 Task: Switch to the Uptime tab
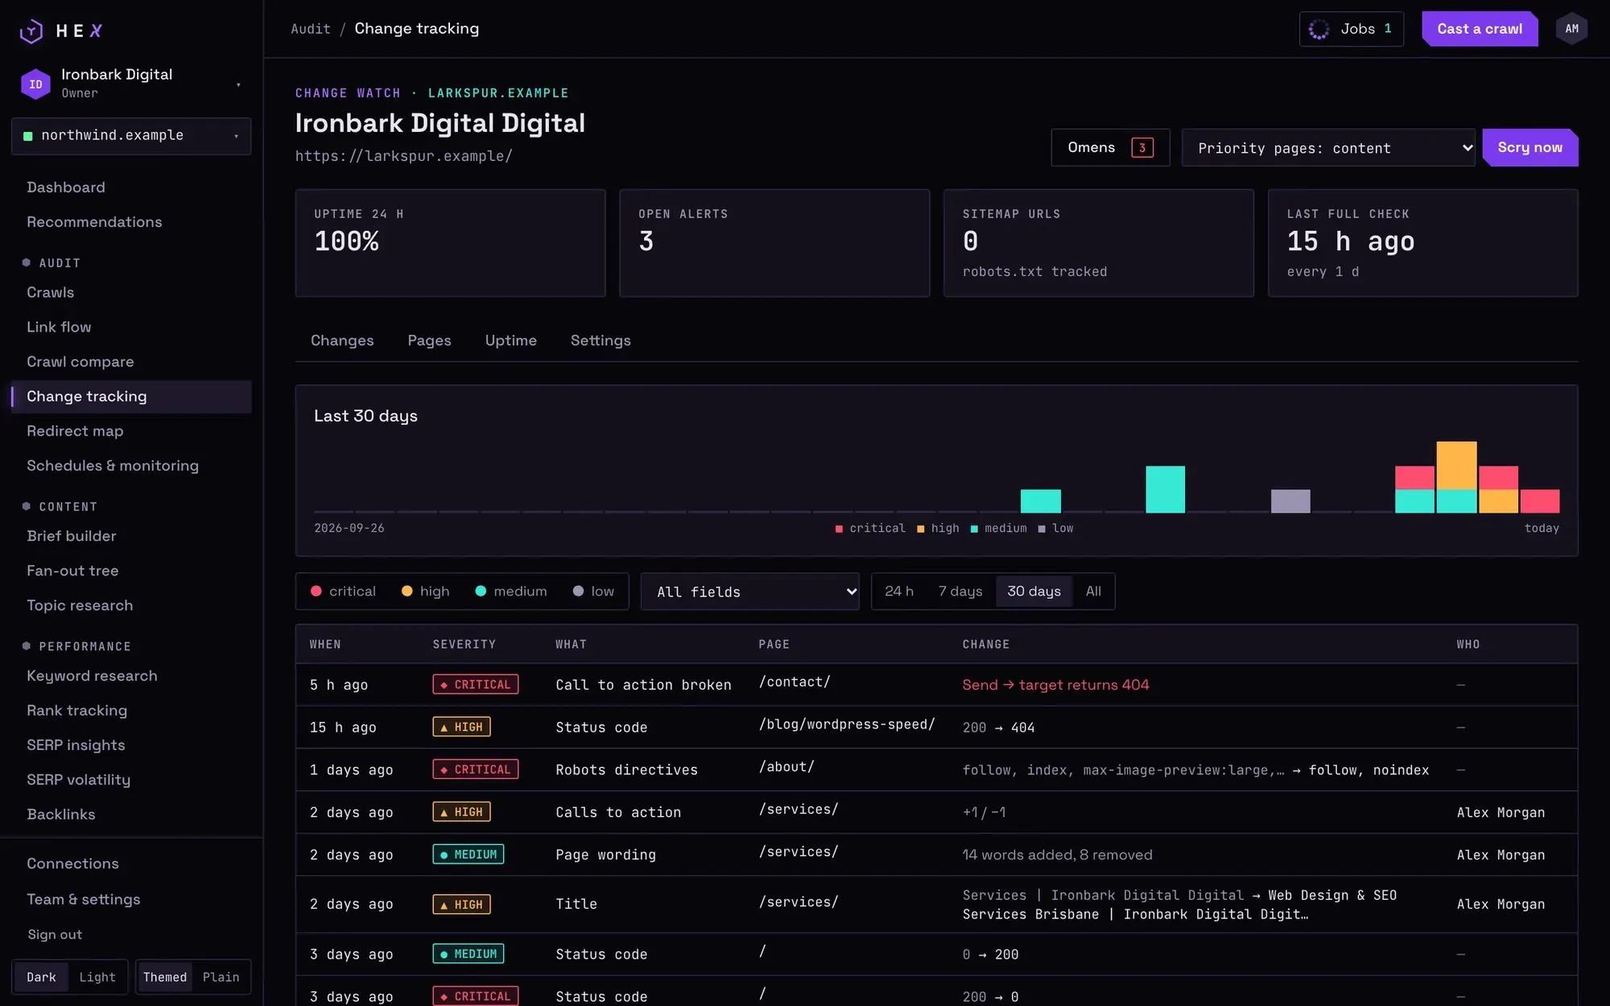[510, 340]
